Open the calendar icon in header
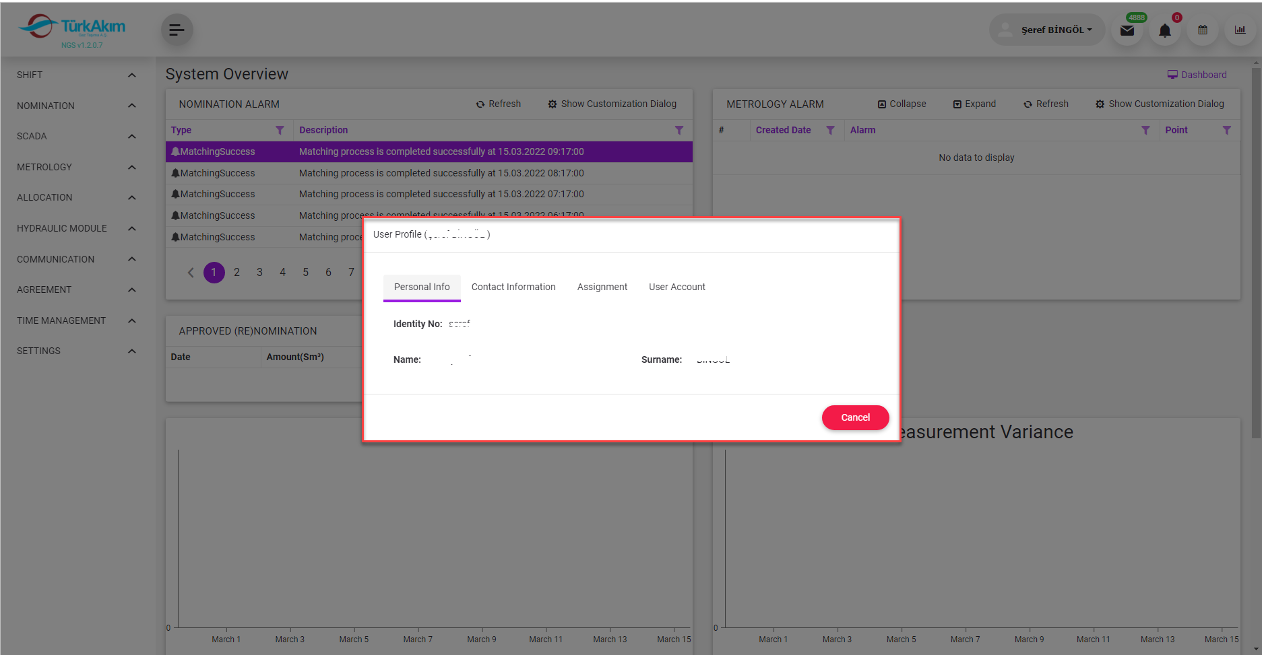1262x655 pixels. click(1202, 30)
